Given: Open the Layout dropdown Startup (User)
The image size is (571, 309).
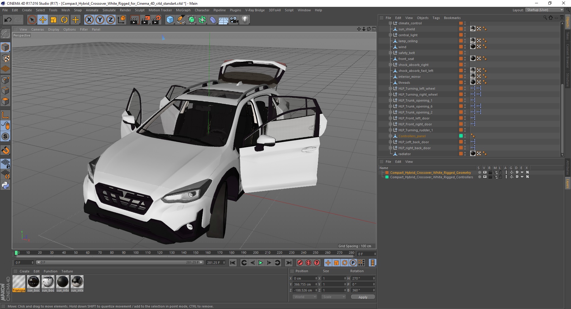Looking at the screenshot, I should [545, 10].
